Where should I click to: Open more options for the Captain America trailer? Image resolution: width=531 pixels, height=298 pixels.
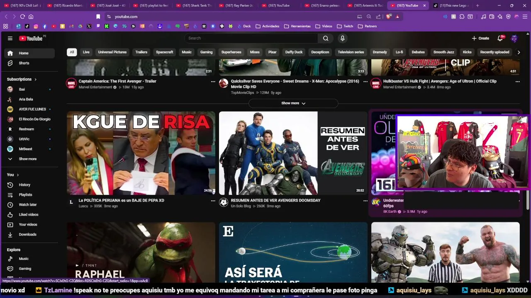213,82
